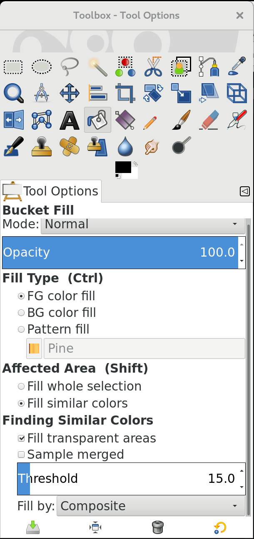Choose Pattern fill option
This screenshot has height=539, width=254.
21,329
